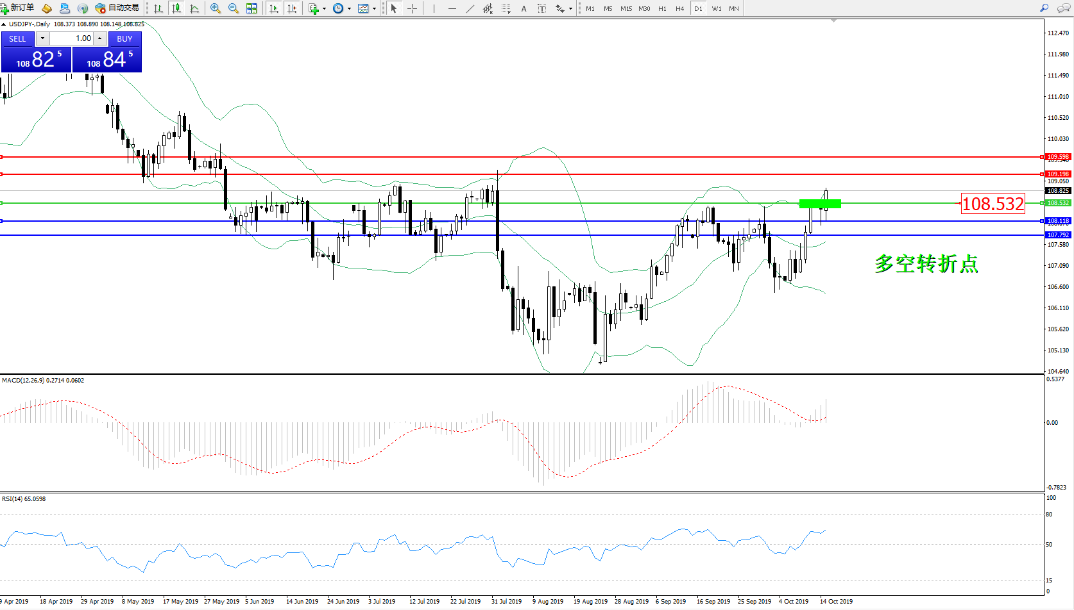Select the Crosshair tool
This screenshot has width=1074, height=610.
pyautogui.click(x=412, y=8)
